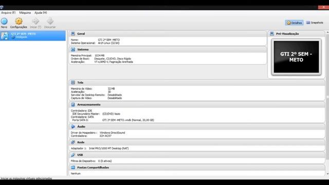Click the Disquete, CD/DVD, Disco Rígido boot order
Viewport: 329px width, 185px height.
click(x=113, y=59)
